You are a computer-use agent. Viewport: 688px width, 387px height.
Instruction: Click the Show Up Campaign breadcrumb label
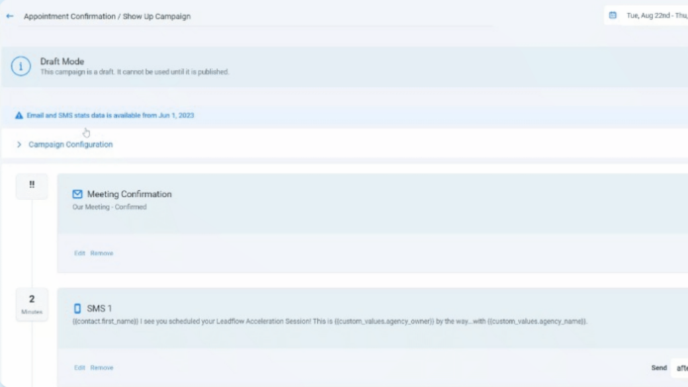pos(155,15)
